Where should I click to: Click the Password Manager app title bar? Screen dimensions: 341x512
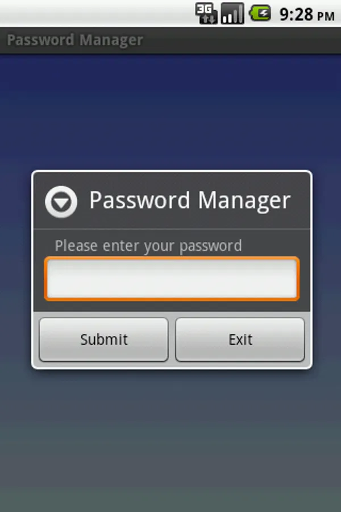(170, 40)
